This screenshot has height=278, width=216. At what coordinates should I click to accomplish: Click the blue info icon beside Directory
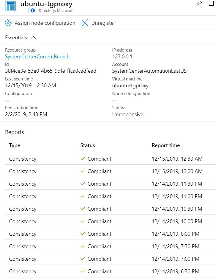(33, 10)
